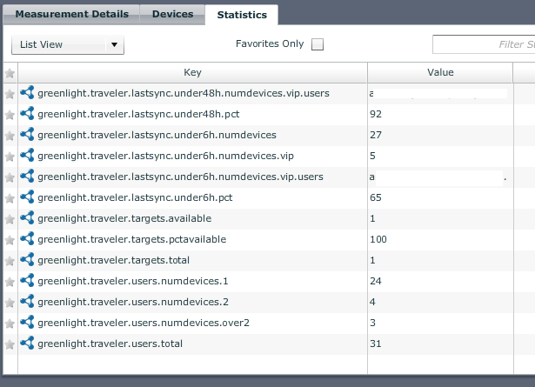Switch to the Measurement Details tab

(71, 14)
